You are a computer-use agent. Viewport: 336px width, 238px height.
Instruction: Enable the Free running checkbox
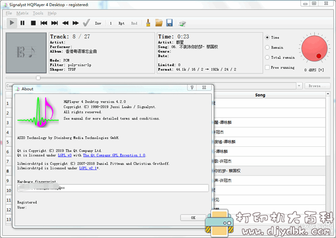[x=267, y=68]
